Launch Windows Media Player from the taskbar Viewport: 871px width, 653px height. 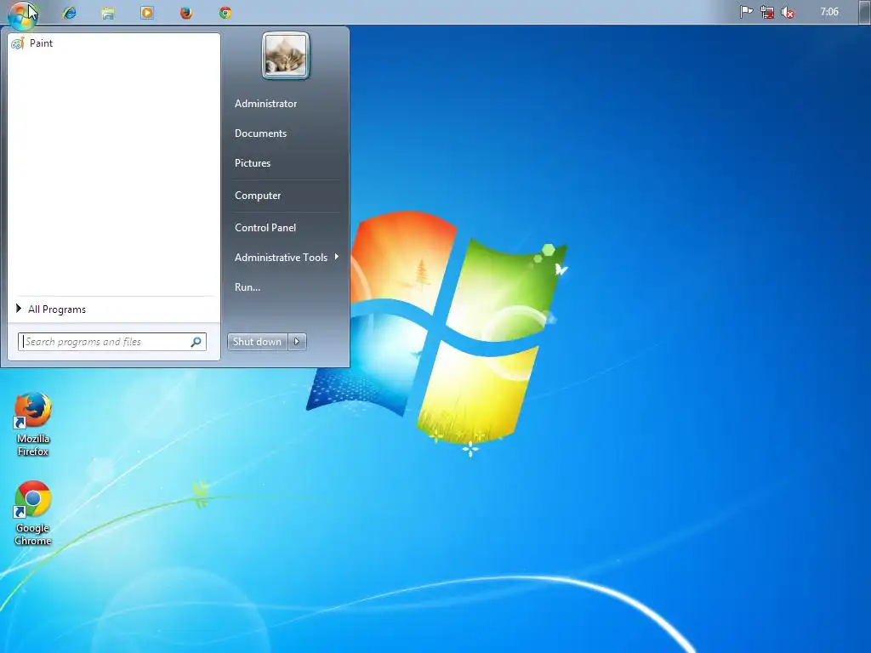click(x=147, y=12)
